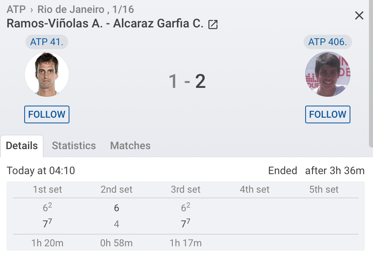Click the ATP breadcrumb link
This screenshot has height=262, width=373.
point(16,10)
